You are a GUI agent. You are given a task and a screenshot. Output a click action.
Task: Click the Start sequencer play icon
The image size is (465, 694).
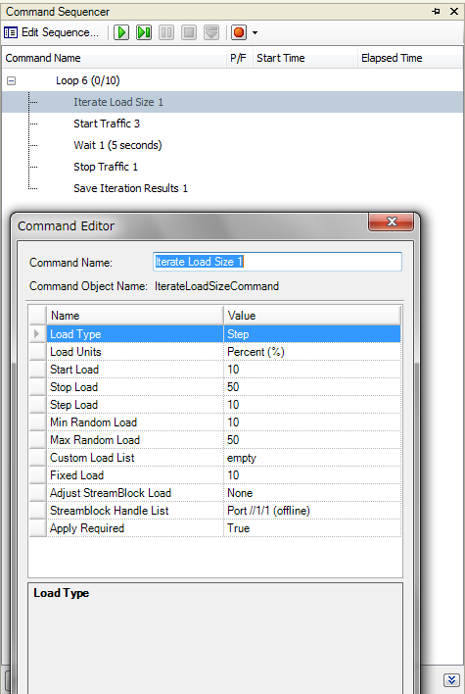pyautogui.click(x=121, y=32)
